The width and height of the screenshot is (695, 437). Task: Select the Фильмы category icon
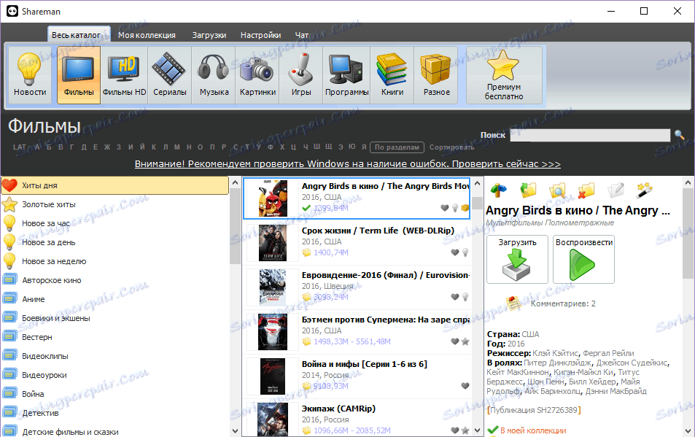click(x=79, y=75)
